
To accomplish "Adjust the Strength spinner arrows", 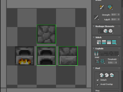I will 119,15.
